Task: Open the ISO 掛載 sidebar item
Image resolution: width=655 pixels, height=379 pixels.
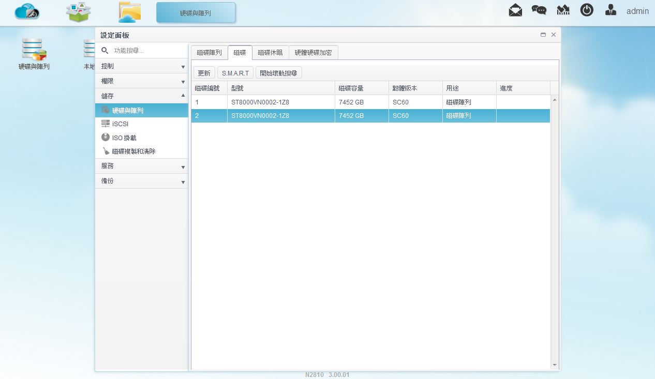Action: pos(142,138)
